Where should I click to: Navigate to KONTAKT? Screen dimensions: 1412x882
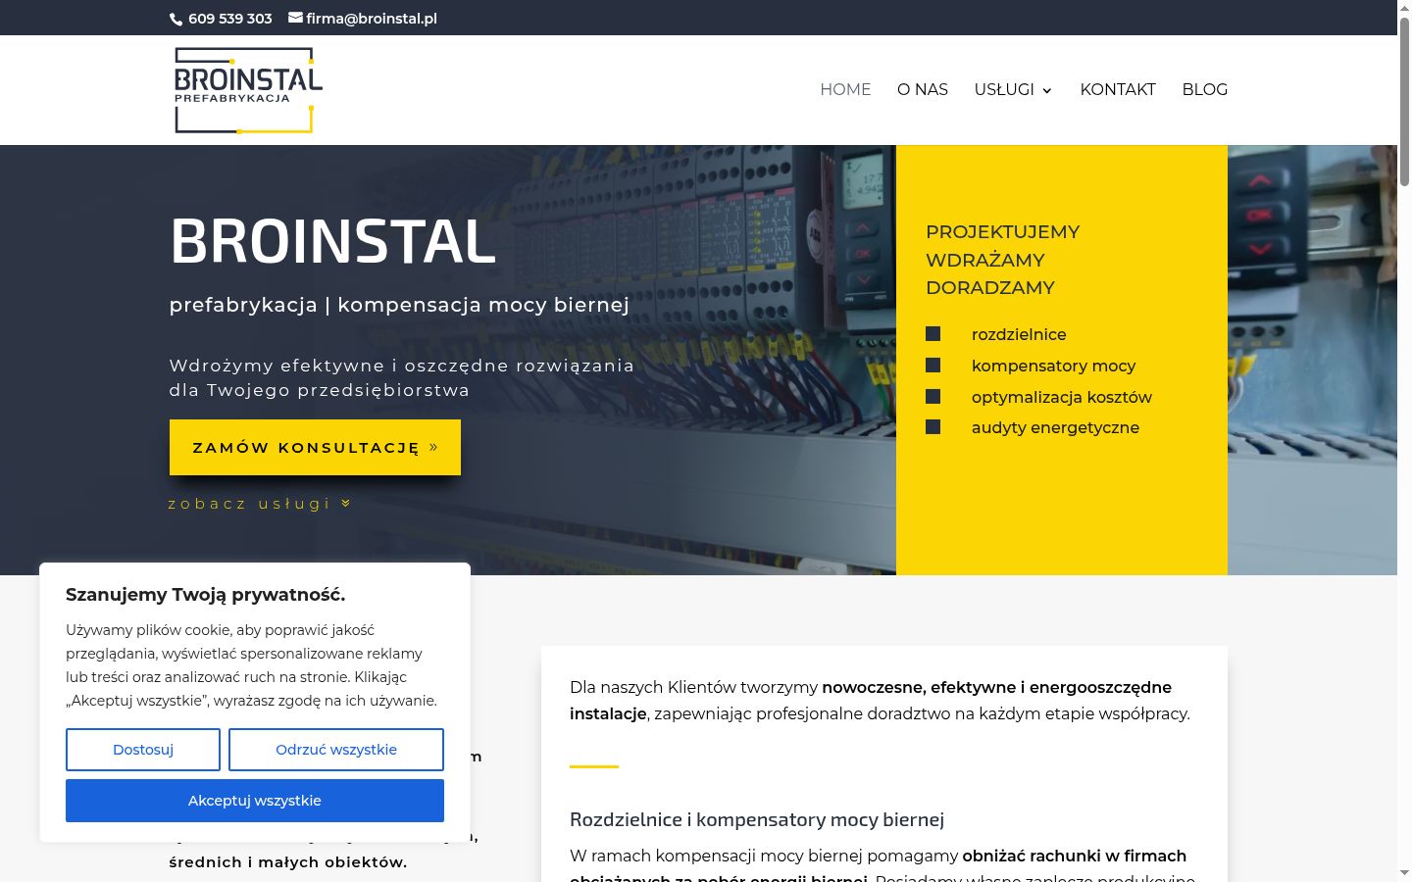coord(1118,89)
